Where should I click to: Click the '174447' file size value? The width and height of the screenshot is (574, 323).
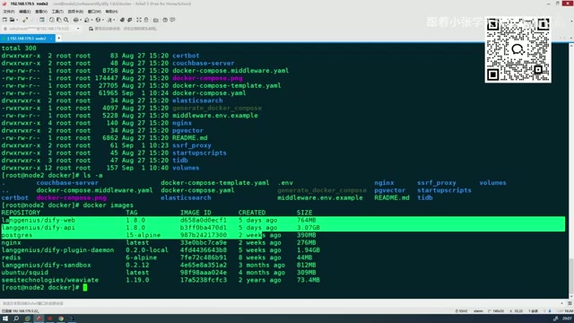pyautogui.click(x=107, y=78)
